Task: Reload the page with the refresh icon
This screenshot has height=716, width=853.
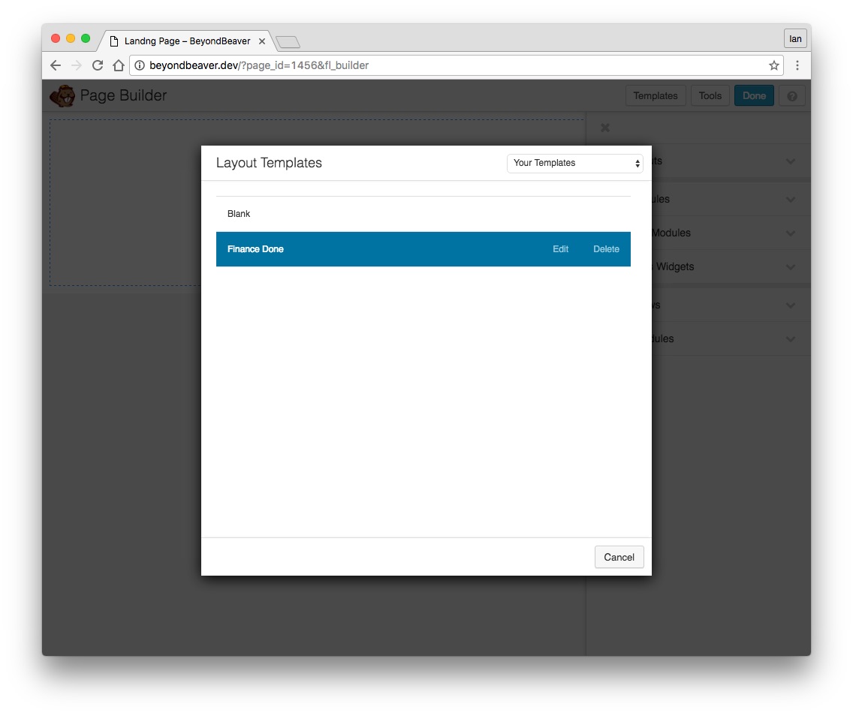Action: 97,65
